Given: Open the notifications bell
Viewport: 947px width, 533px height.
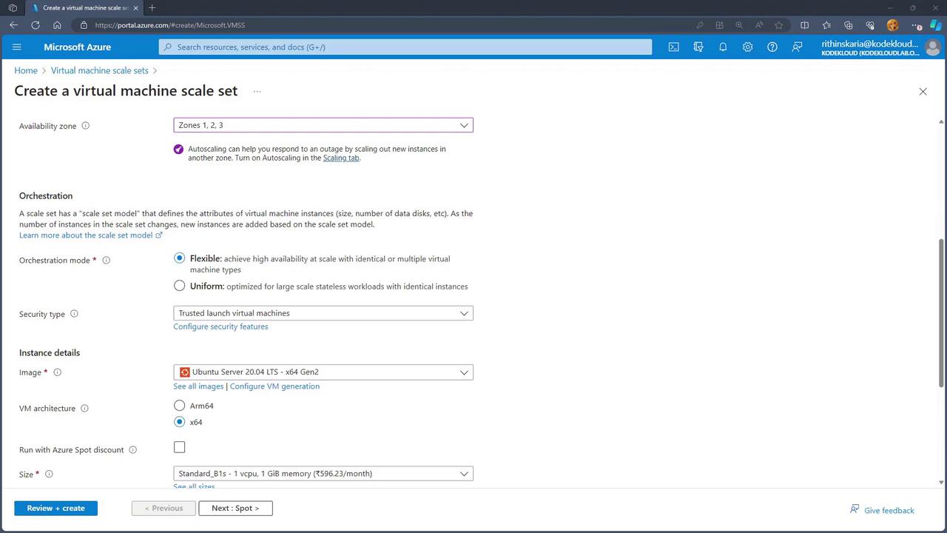Looking at the screenshot, I should [723, 47].
